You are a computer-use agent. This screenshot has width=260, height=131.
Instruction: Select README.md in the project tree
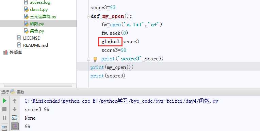pyautogui.click(x=35, y=45)
